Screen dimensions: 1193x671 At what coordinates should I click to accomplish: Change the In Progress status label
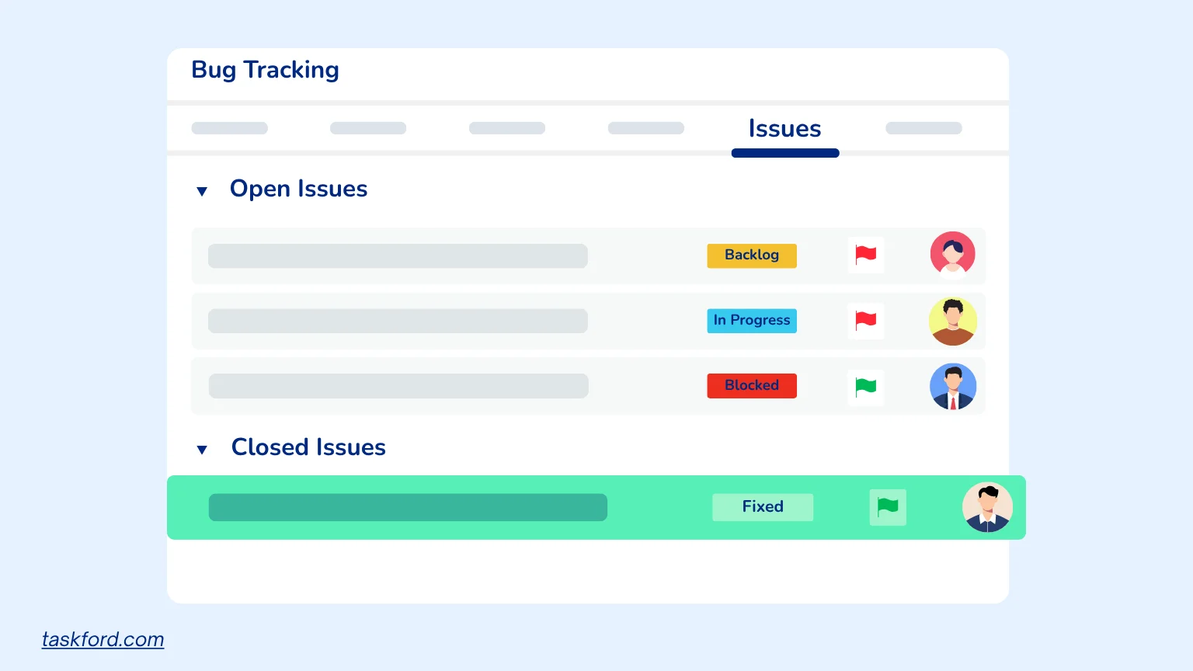coord(751,321)
